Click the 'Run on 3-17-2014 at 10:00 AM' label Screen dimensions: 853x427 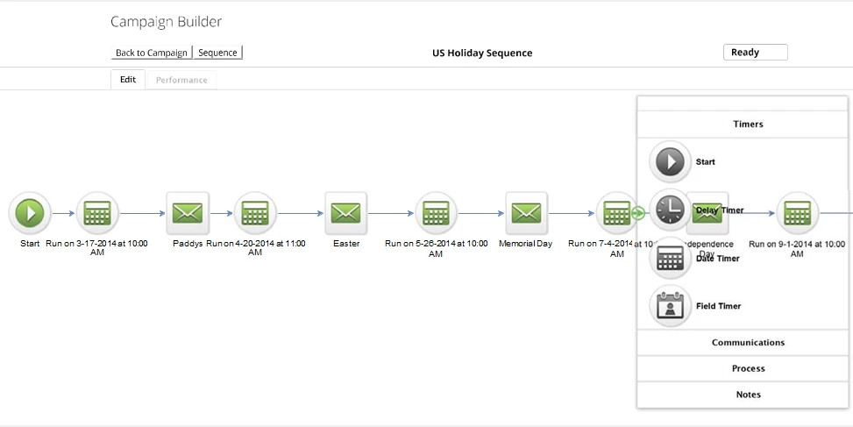(x=96, y=247)
